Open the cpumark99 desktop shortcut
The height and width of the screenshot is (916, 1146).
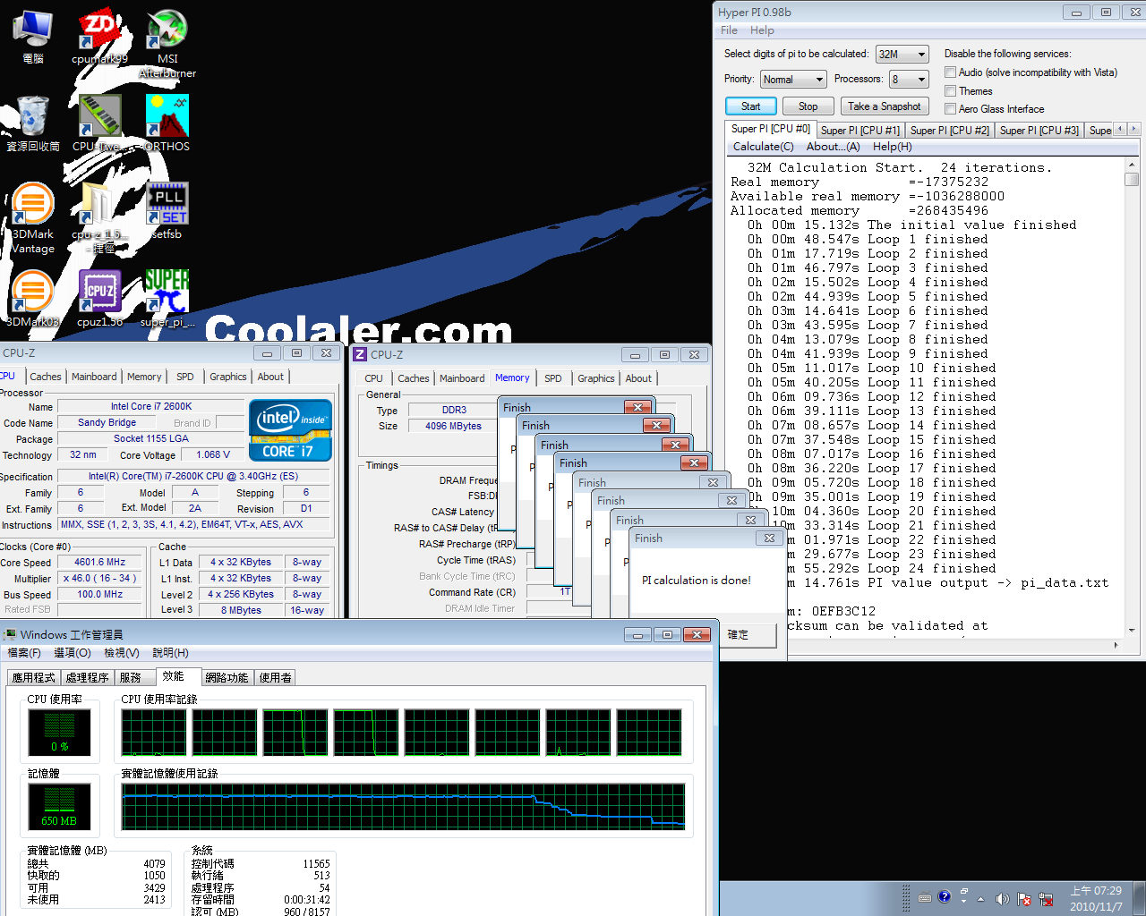pos(99,37)
